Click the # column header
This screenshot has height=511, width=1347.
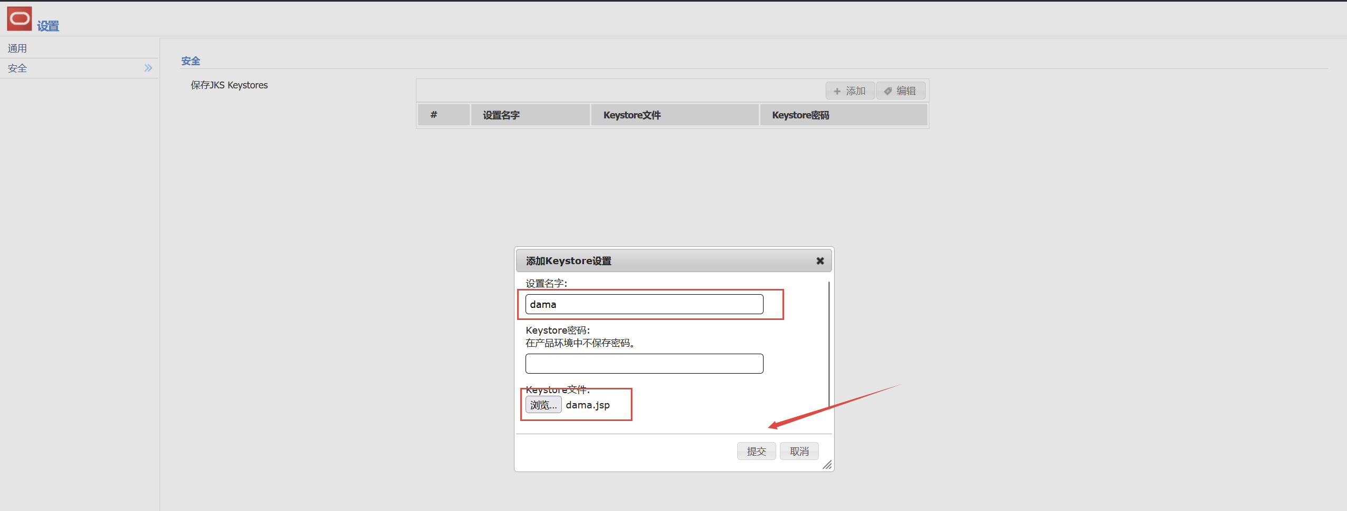point(443,115)
